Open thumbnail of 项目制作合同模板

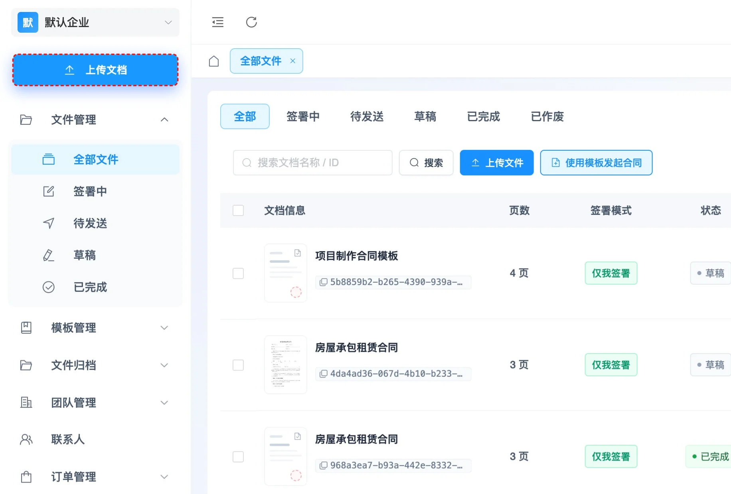(x=286, y=273)
